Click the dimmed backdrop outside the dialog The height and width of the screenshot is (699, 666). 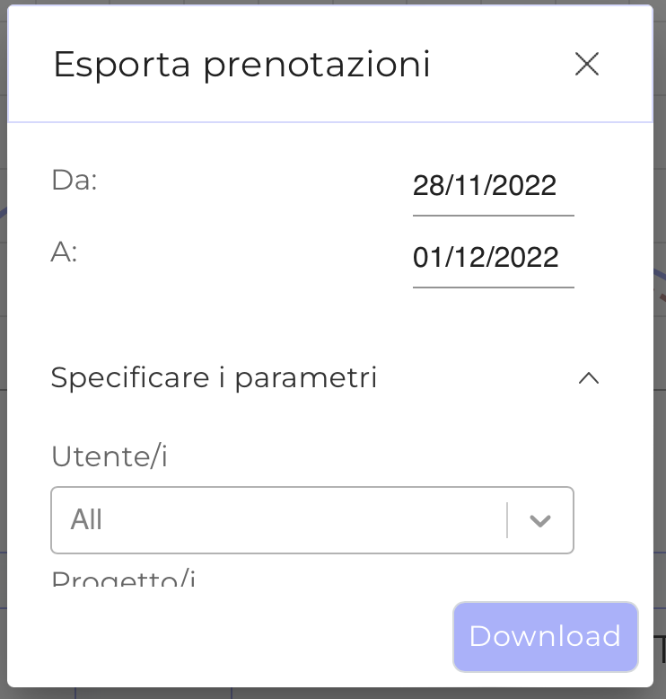pyautogui.click(x=660, y=359)
